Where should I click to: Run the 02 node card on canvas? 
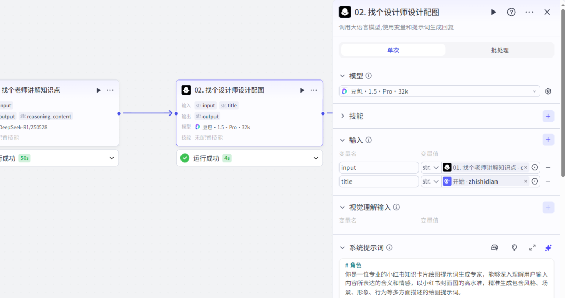(302, 90)
